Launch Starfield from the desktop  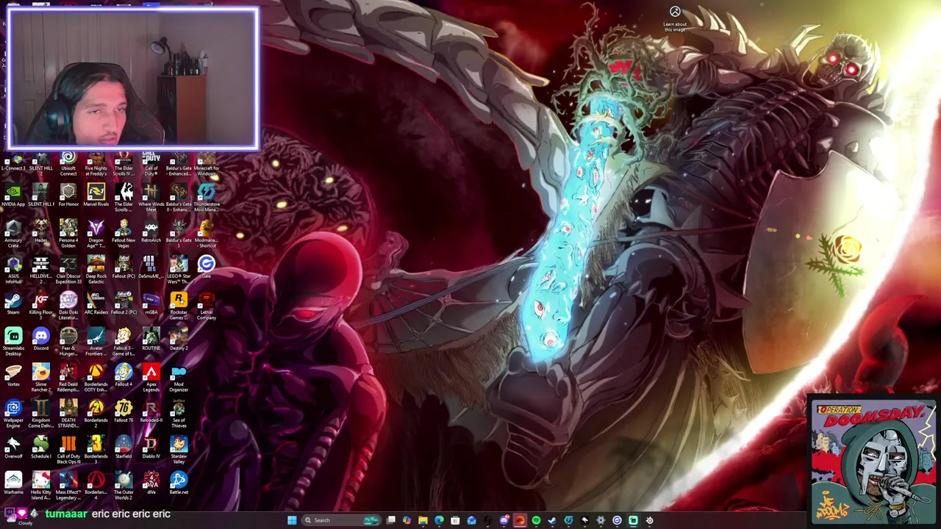(x=124, y=447)
